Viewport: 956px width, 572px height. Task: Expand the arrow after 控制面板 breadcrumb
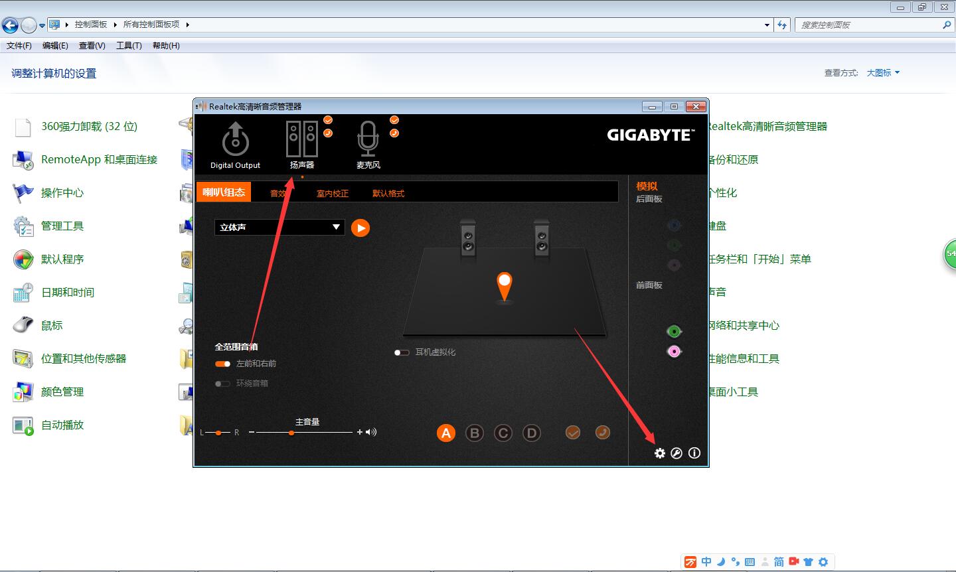click(115, 25)
